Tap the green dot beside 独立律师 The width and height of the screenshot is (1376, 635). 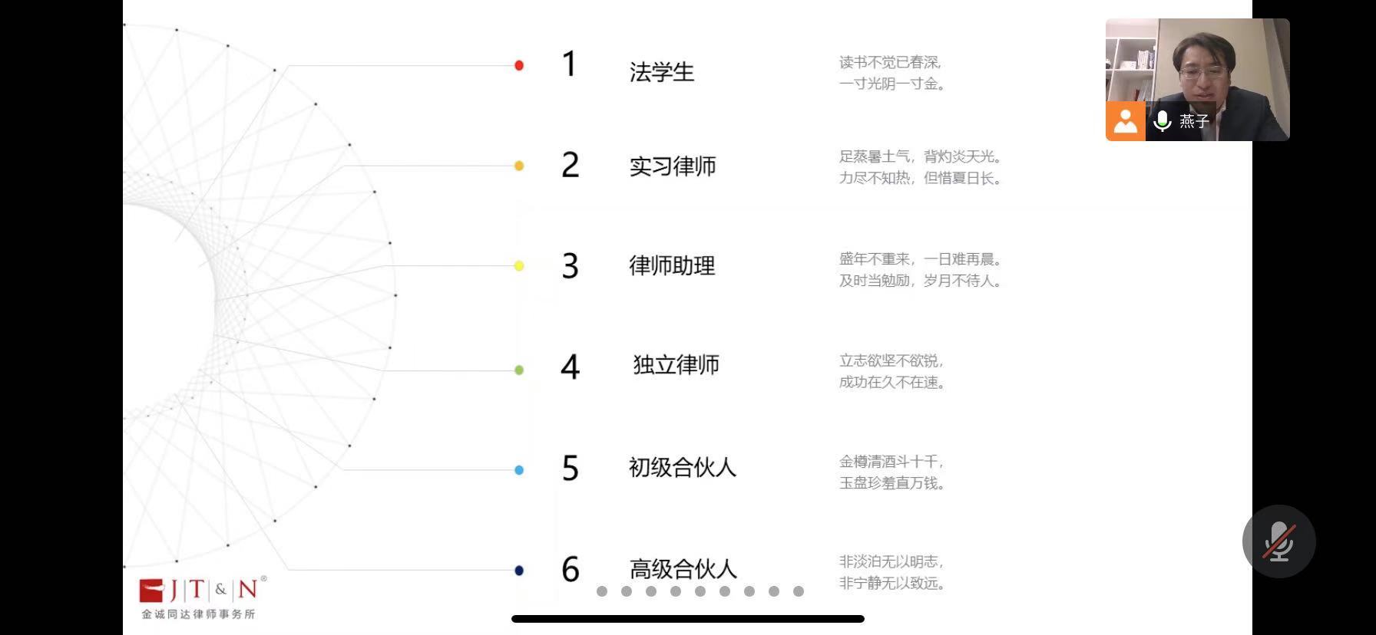(x=519, y=370)
